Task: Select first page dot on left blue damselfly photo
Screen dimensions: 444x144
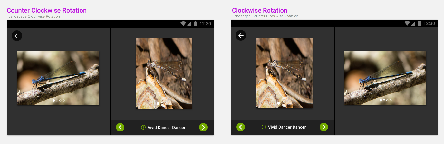Action: click(x=54, y=100)
